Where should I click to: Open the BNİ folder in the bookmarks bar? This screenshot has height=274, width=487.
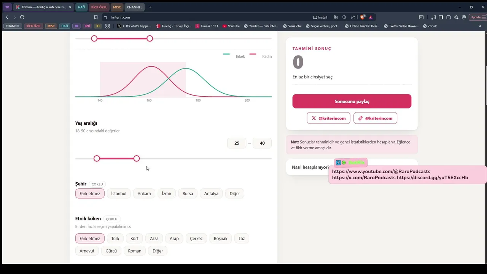[87, 26]
